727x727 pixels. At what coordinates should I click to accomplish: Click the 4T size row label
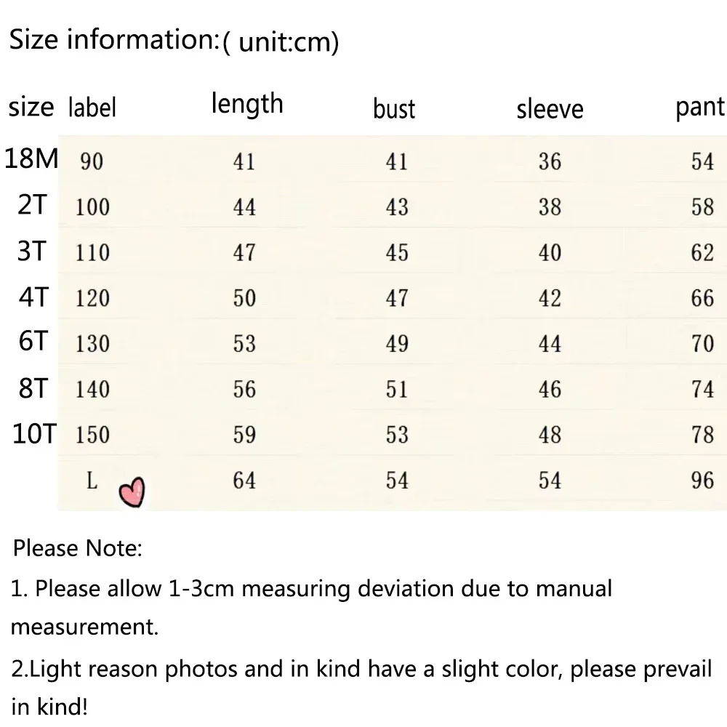(x=33, y=297)
